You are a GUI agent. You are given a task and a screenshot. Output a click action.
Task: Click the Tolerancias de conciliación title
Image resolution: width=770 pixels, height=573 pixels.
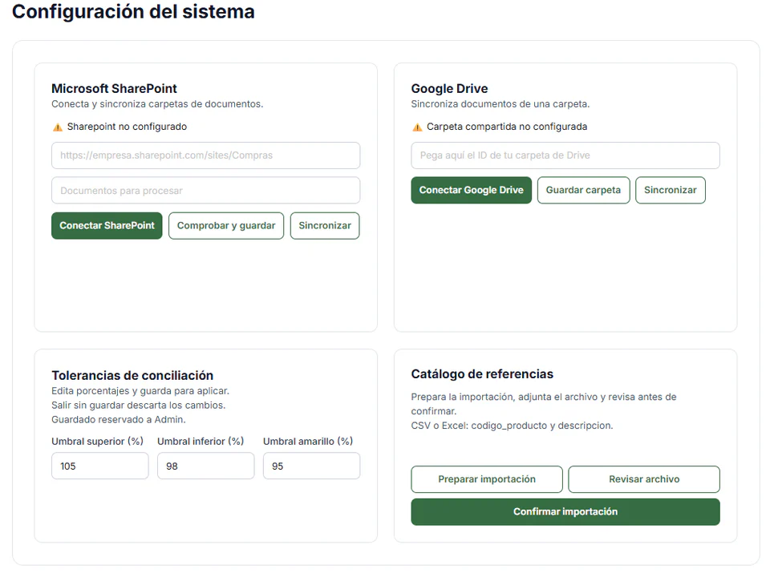click(132, 376)
